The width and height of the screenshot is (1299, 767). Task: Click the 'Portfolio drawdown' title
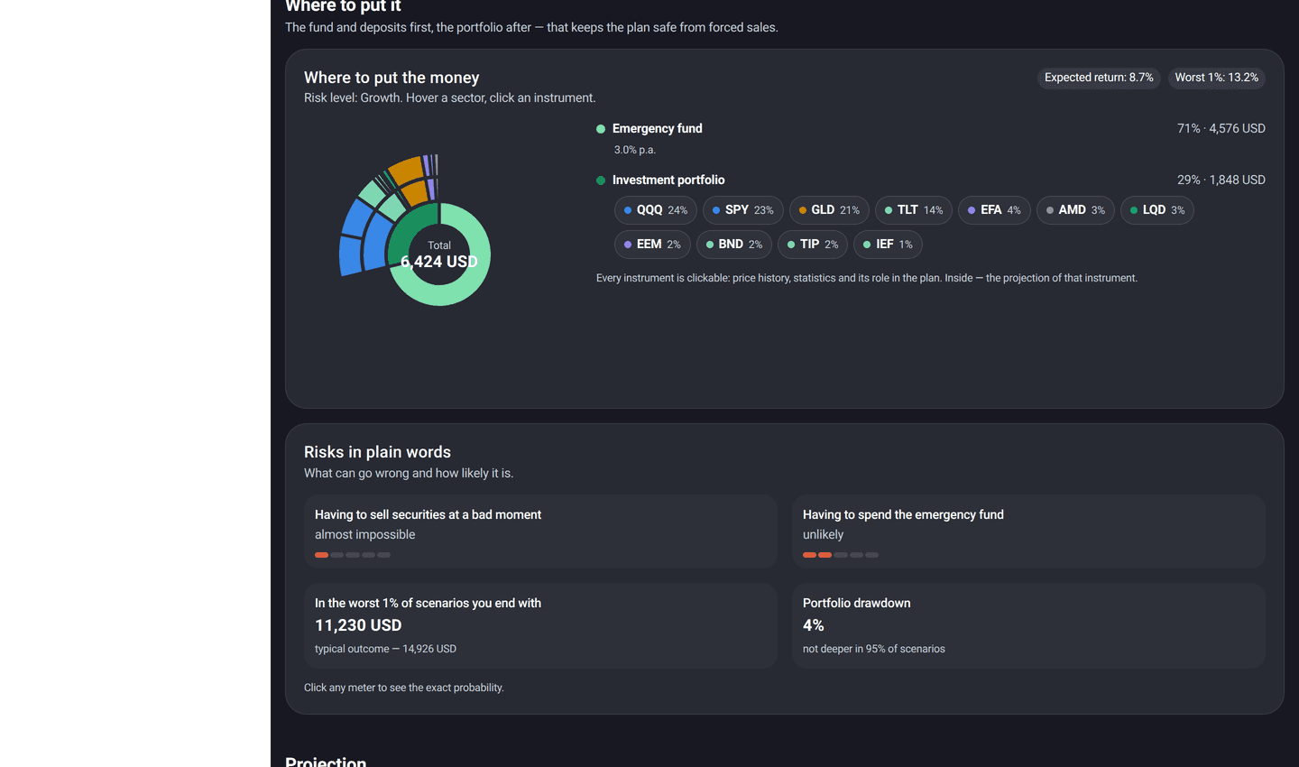click(856, 603)
